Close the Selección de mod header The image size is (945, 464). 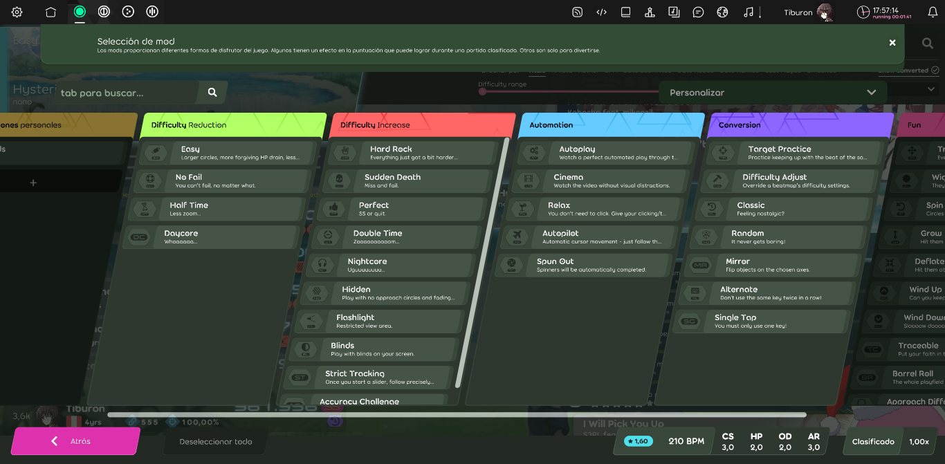(x=892, y=43)
